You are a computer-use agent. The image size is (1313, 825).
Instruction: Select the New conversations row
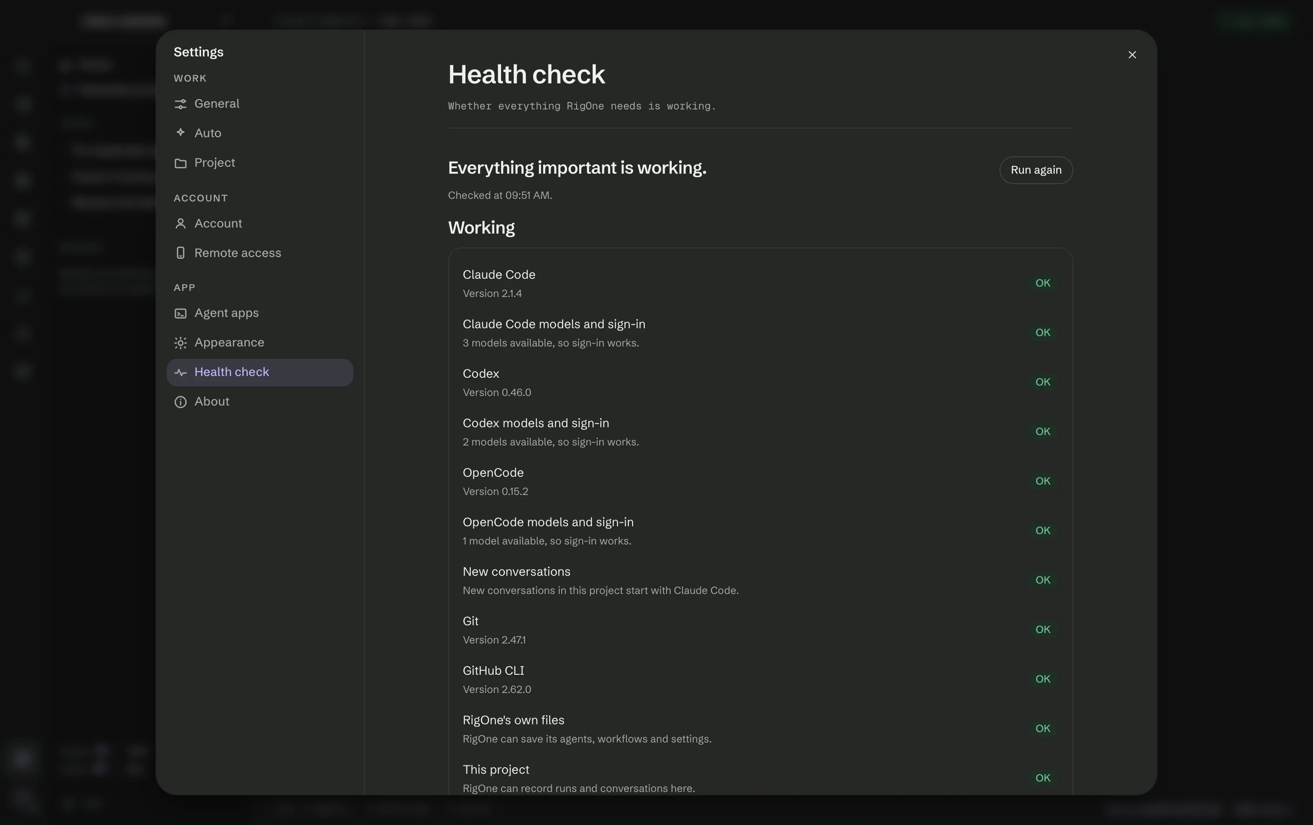(x=760, y=580)
